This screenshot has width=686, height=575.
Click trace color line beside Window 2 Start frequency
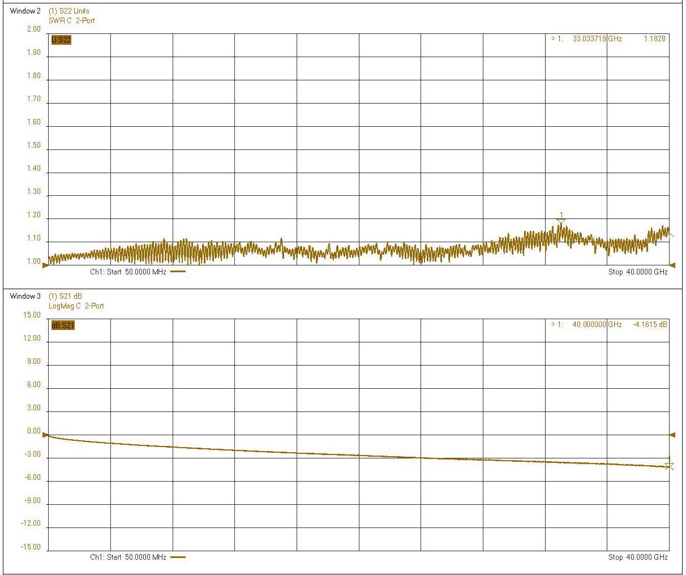click(178, 272)
